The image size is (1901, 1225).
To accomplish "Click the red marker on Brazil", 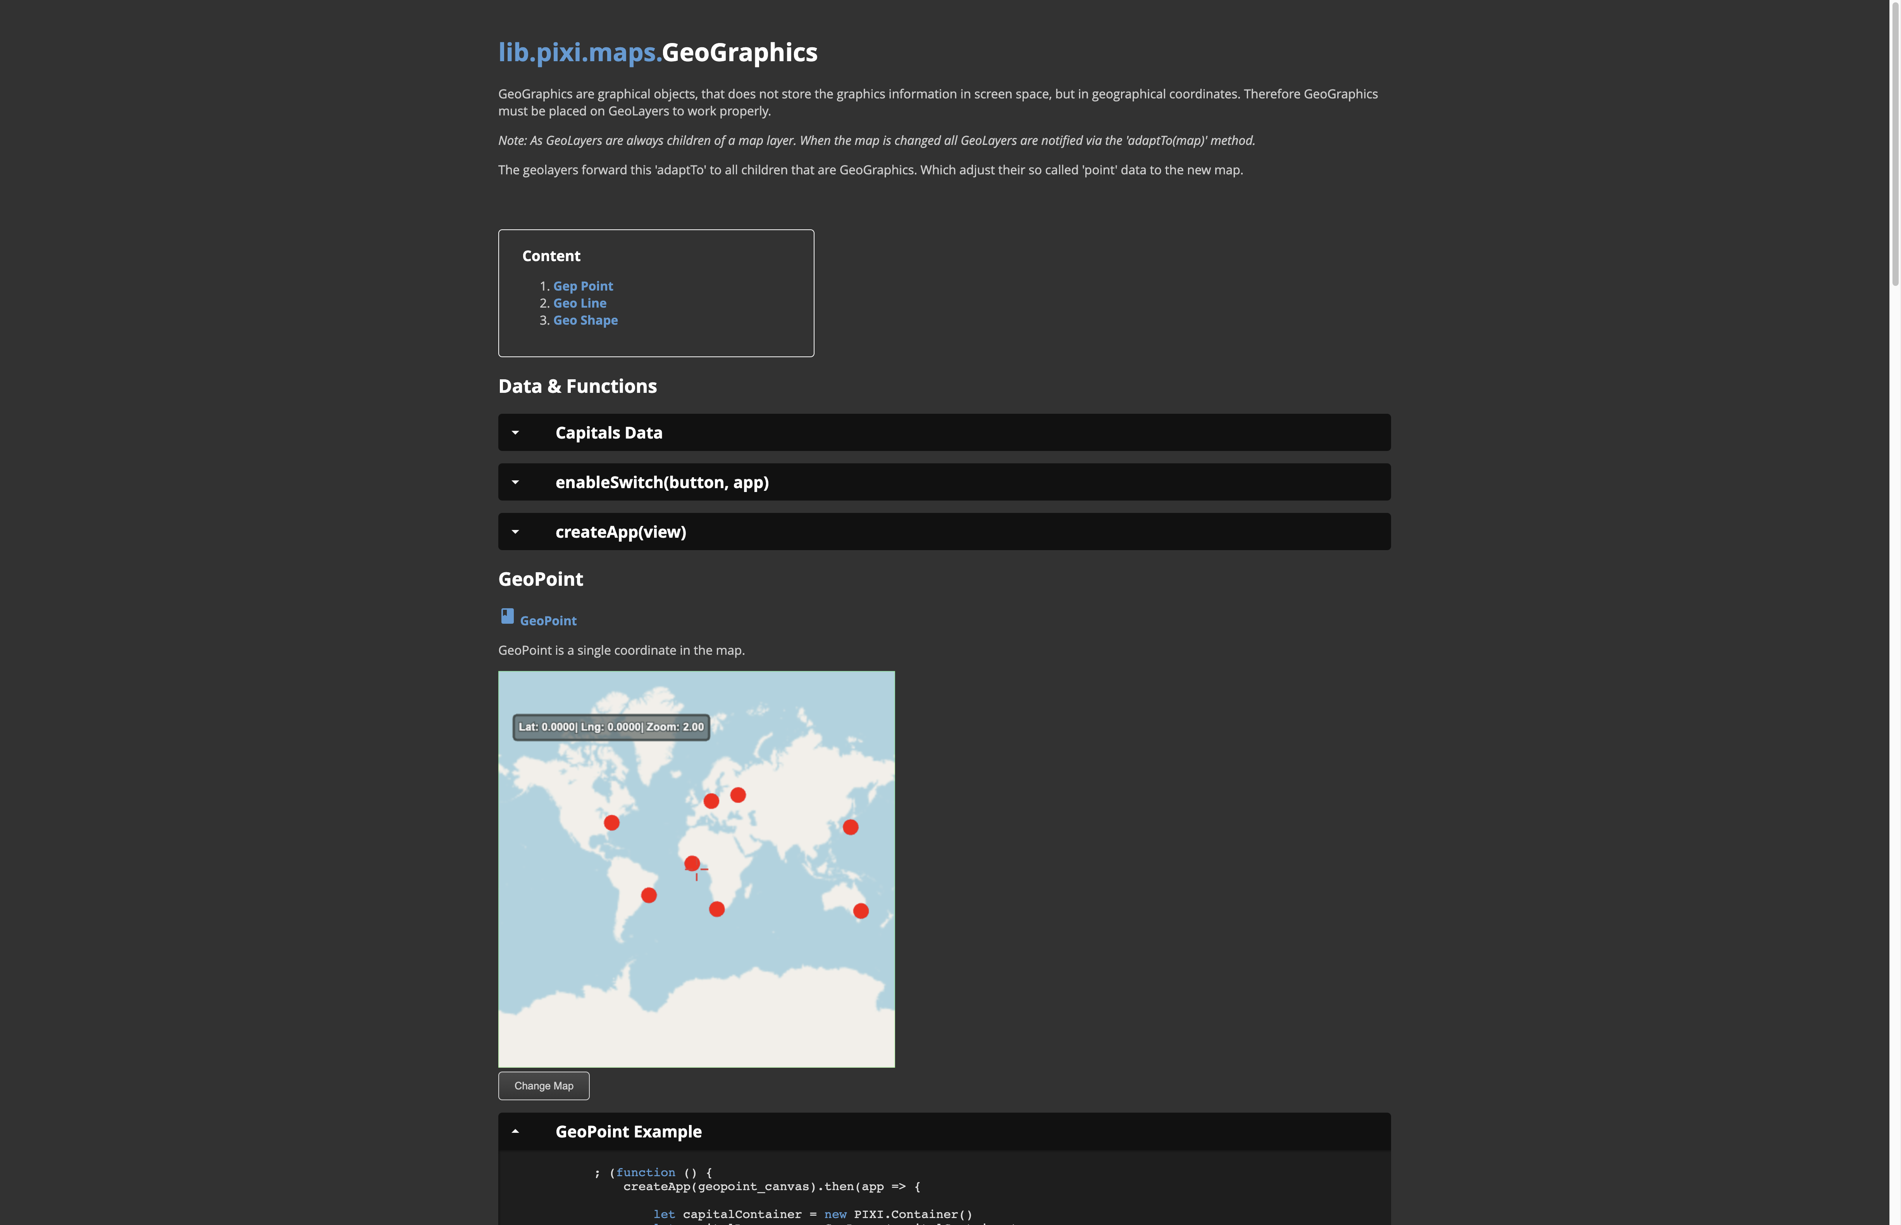I will click(649, 896).
